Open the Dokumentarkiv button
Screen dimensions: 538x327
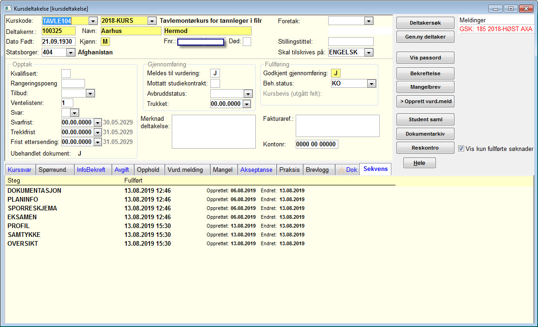click(x=426, y=134)
